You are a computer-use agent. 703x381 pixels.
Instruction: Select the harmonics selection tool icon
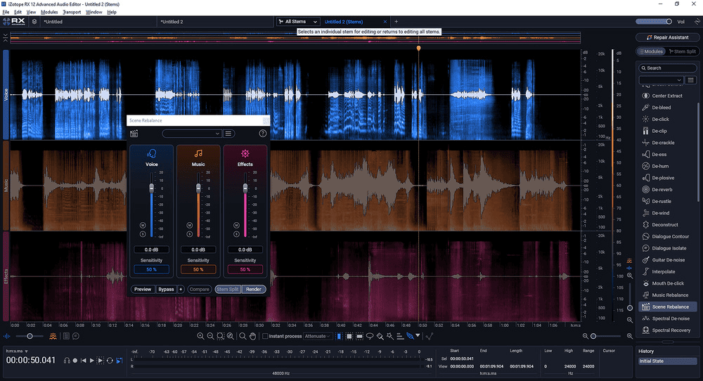coord(400,336)
